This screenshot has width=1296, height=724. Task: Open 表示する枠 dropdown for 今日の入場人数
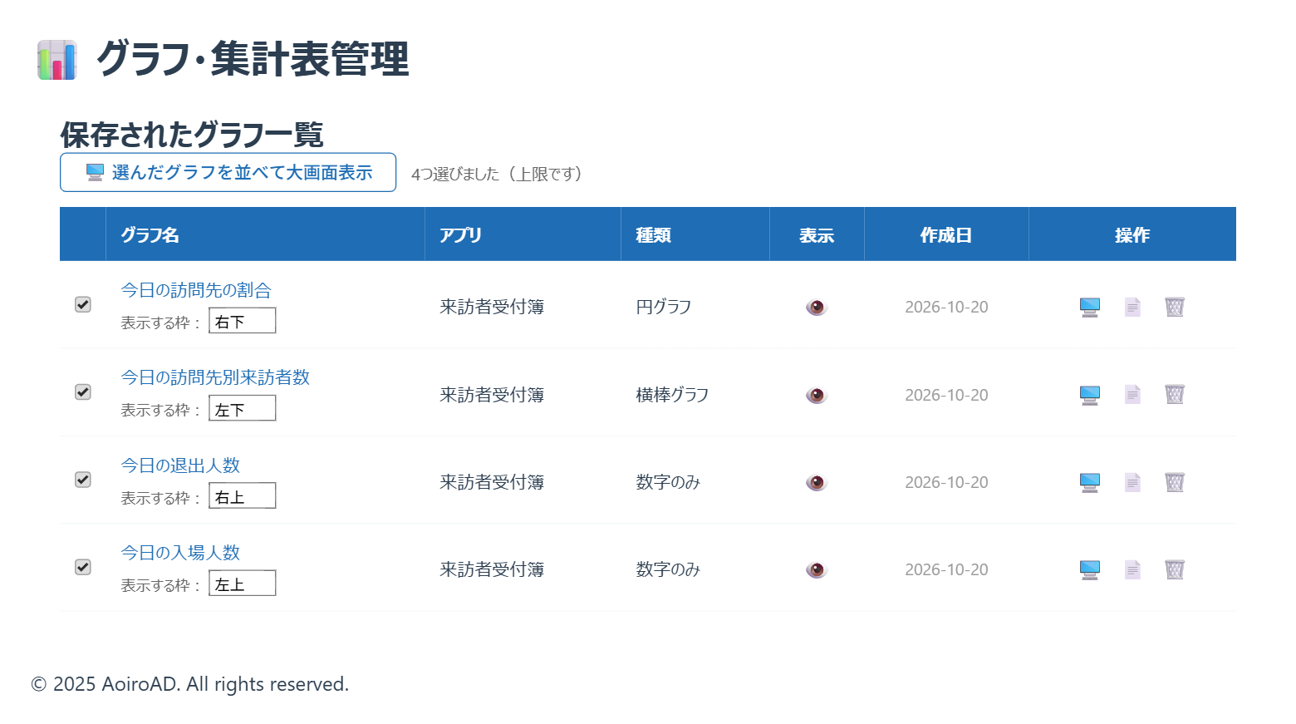click(243, 584)
